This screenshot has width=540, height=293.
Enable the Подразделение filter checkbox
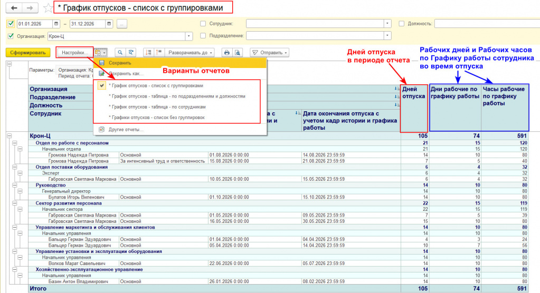(203, 36)
